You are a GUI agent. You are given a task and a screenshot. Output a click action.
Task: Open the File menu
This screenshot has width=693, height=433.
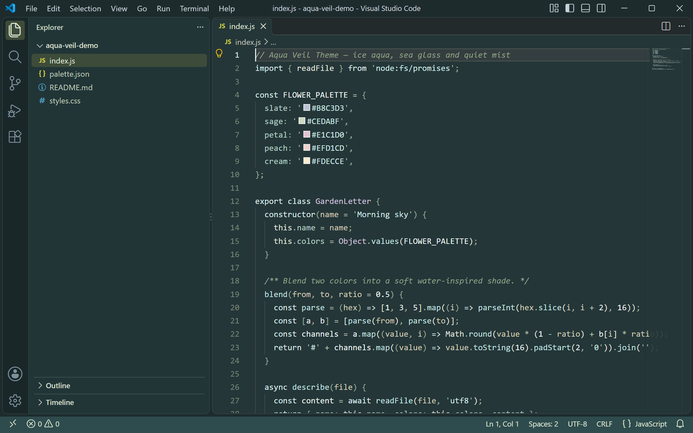[31, 9]
